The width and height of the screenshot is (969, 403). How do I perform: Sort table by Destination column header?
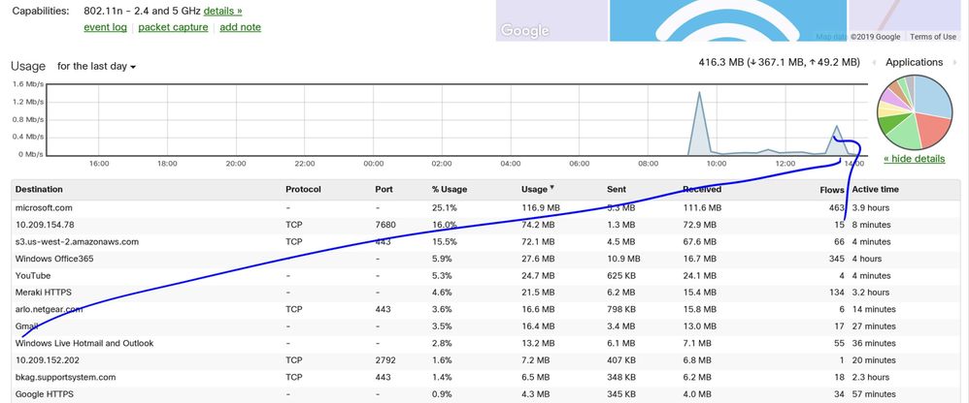[44, 189]
